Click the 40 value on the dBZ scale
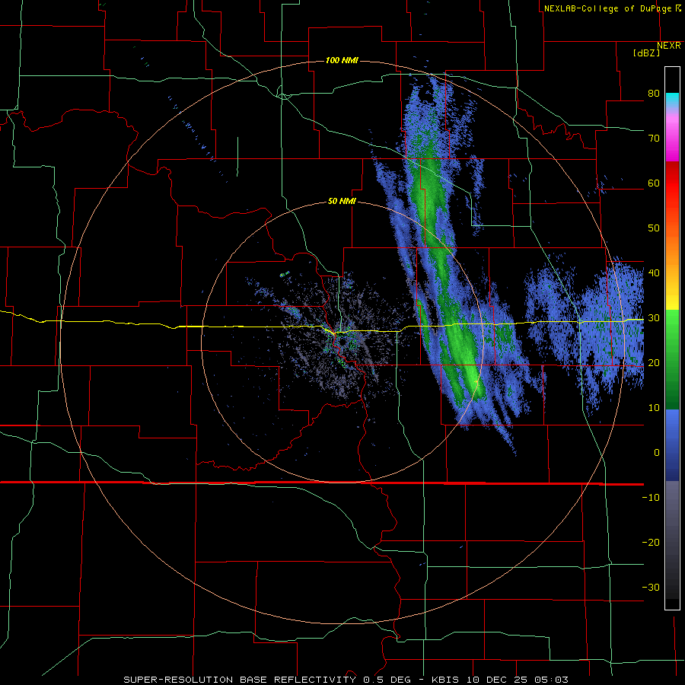The width and height of the screenshot is (685, 685). pos(654,273)
